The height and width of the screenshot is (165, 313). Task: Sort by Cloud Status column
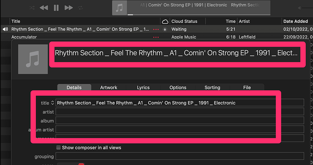[184, 21]
